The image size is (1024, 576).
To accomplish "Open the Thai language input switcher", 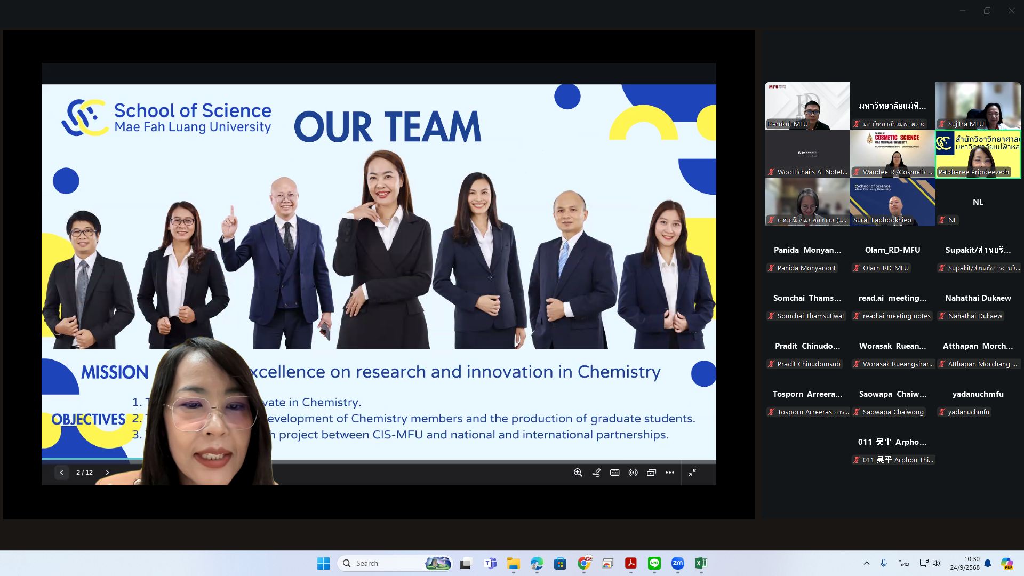I will click(x=903, y=563).
